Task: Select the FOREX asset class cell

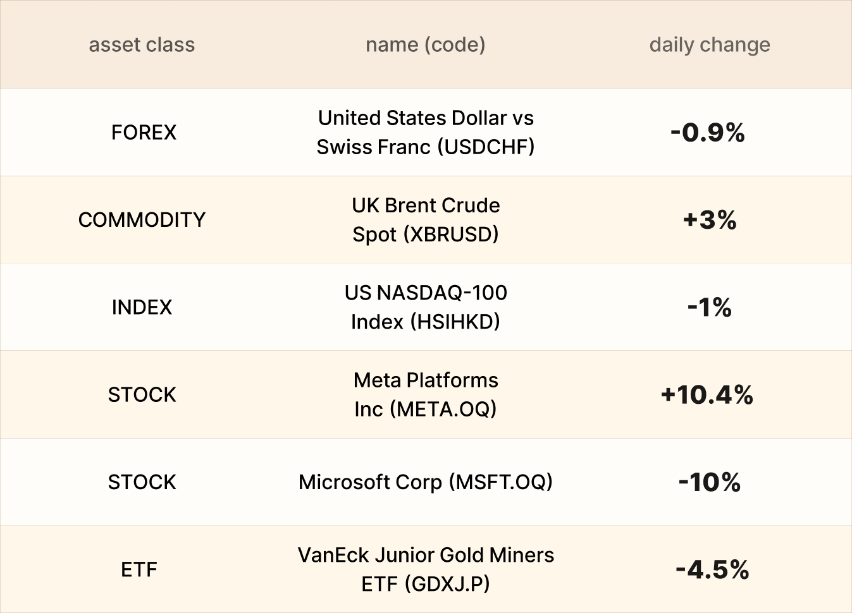Action: 144,133
